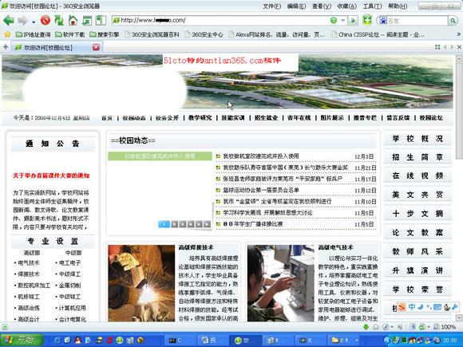Open the Alexa网站排名 bookmark

click(277, 34)
